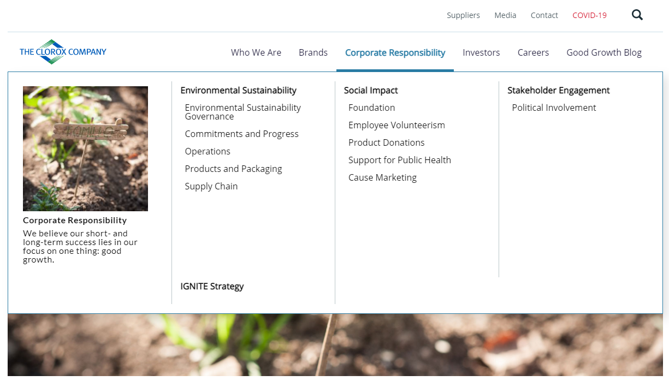
Task: Select Political Involvement
Action: point(554,108)
